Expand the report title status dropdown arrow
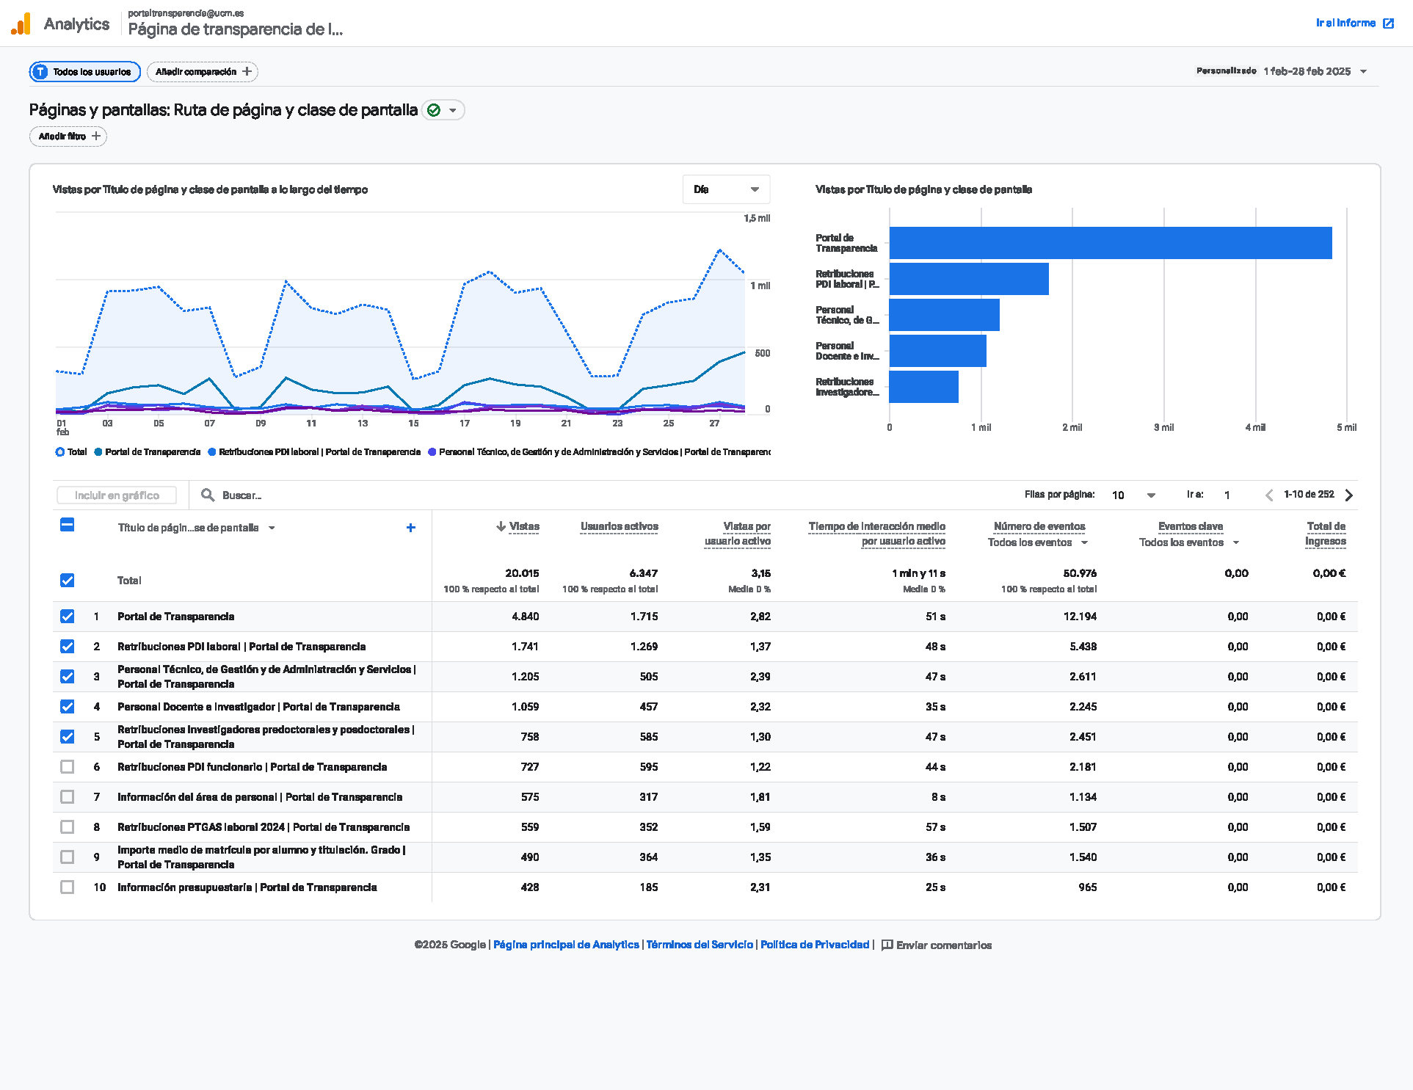The width and height of the screenshot is (1413, 1090). (x=453, y=110)
